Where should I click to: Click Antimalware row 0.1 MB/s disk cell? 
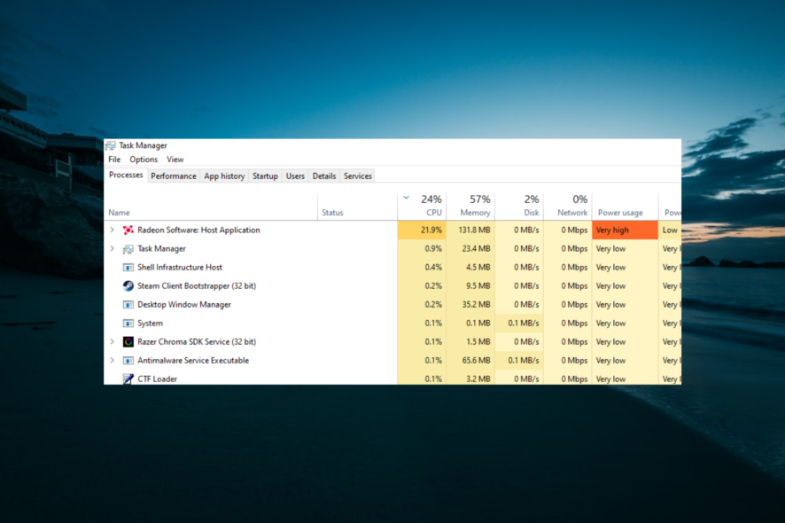click(519, 360)
